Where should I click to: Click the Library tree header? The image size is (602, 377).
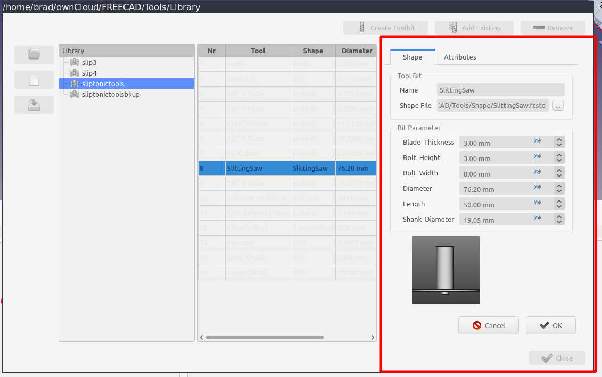(x=127, y=51)
